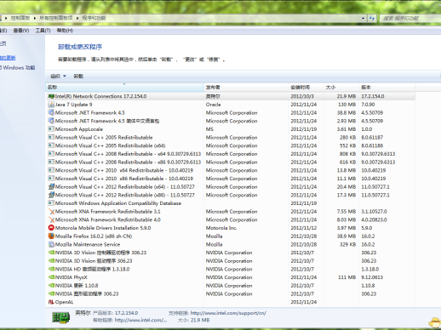The image size is (441, 330).
Task: Open the Intel help link in details pane
Action: [x=140, y=320]
